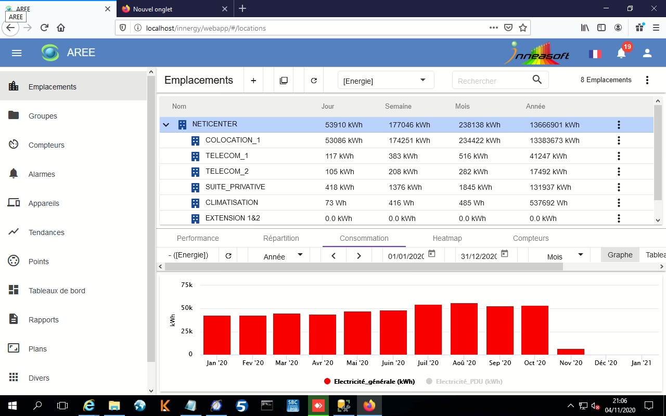Refresh the consumption chart

228,256
